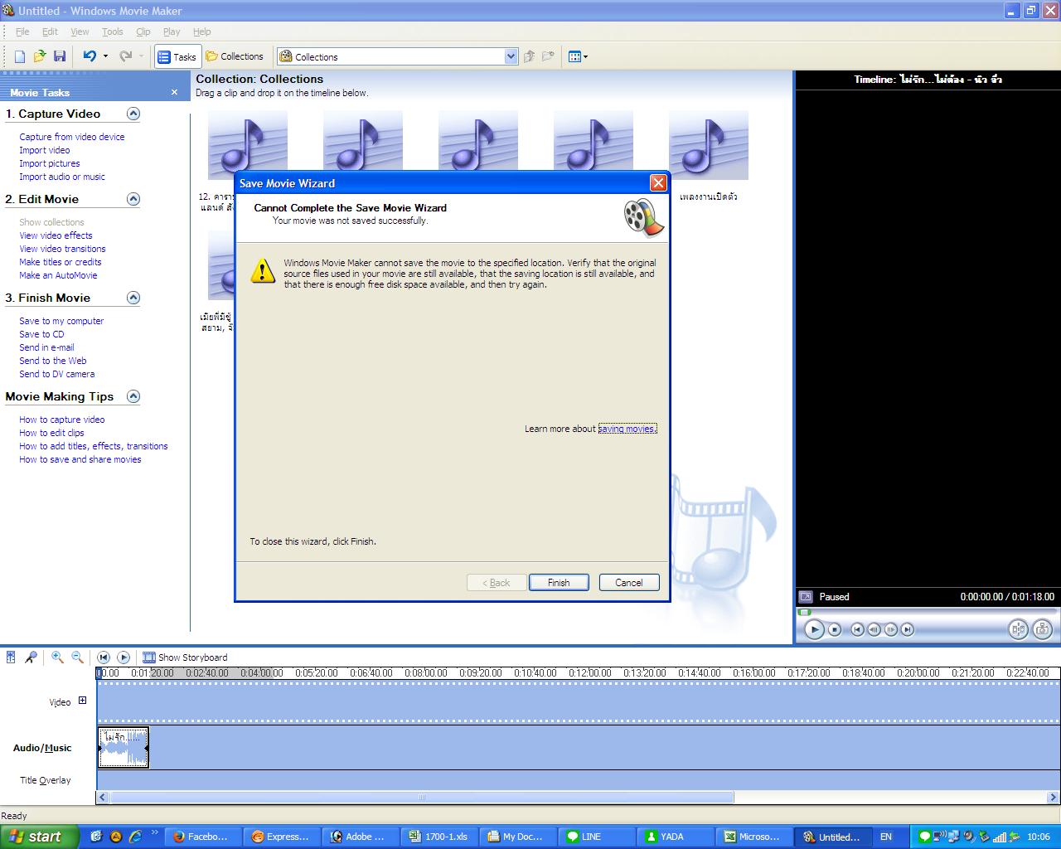Click the Take Picture camera icon
This screenshot has width=1061, height=849.
(1043, 630)
